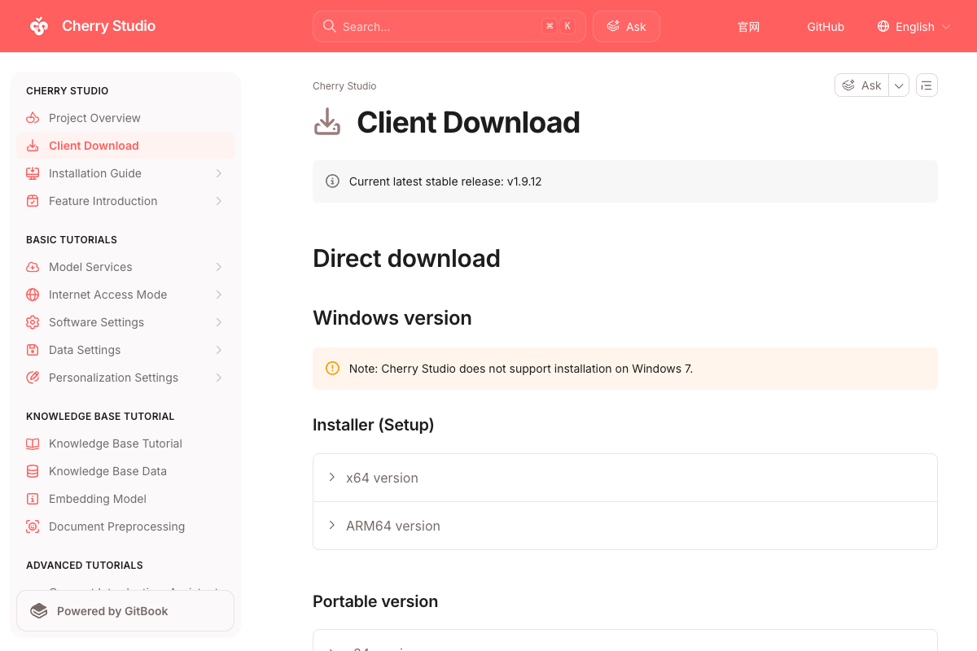Click the Installation Guide monitor icon
The width and height of the screenshot is (977, 651).
click(x=33, y=173)
